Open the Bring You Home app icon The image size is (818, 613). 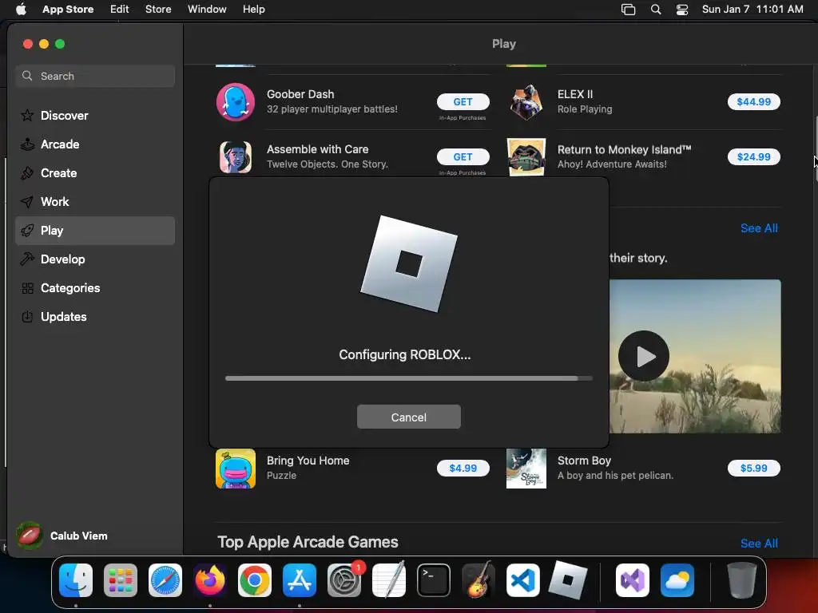pos(236,469)
